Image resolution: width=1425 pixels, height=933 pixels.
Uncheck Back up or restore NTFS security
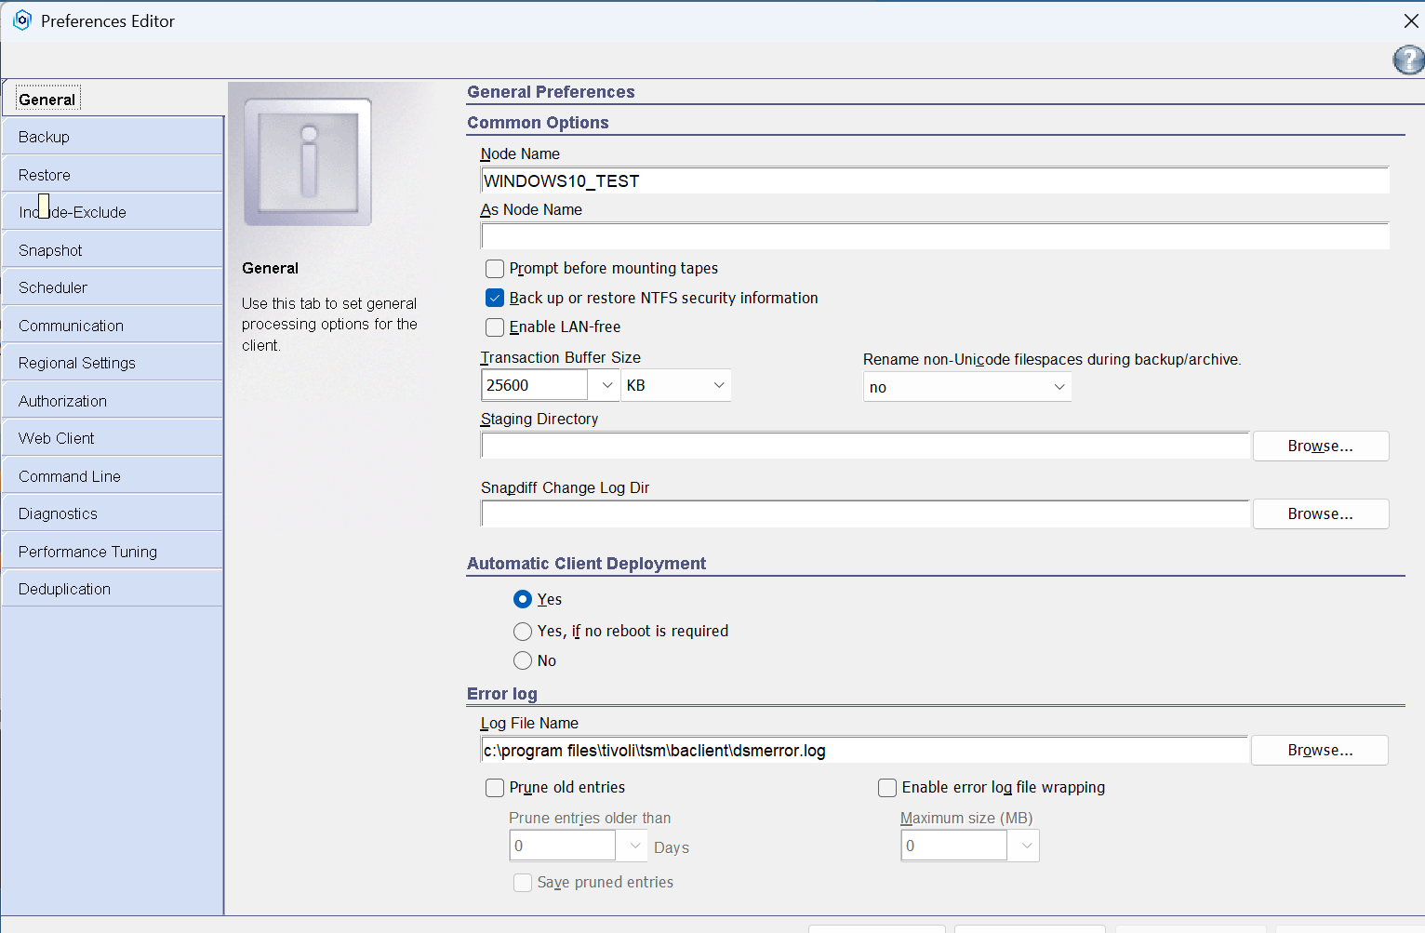(x=495, y=299)
